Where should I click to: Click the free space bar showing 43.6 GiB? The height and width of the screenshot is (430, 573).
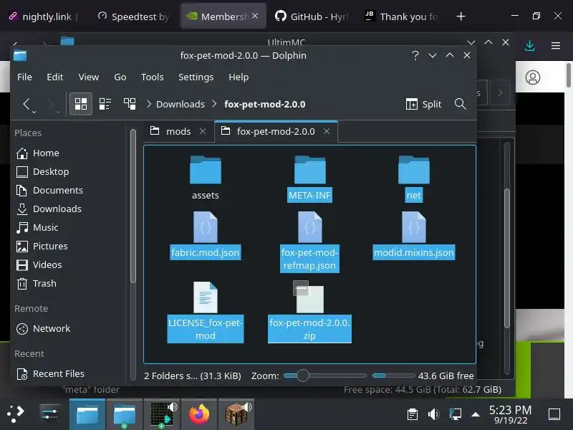pos(393,376)
